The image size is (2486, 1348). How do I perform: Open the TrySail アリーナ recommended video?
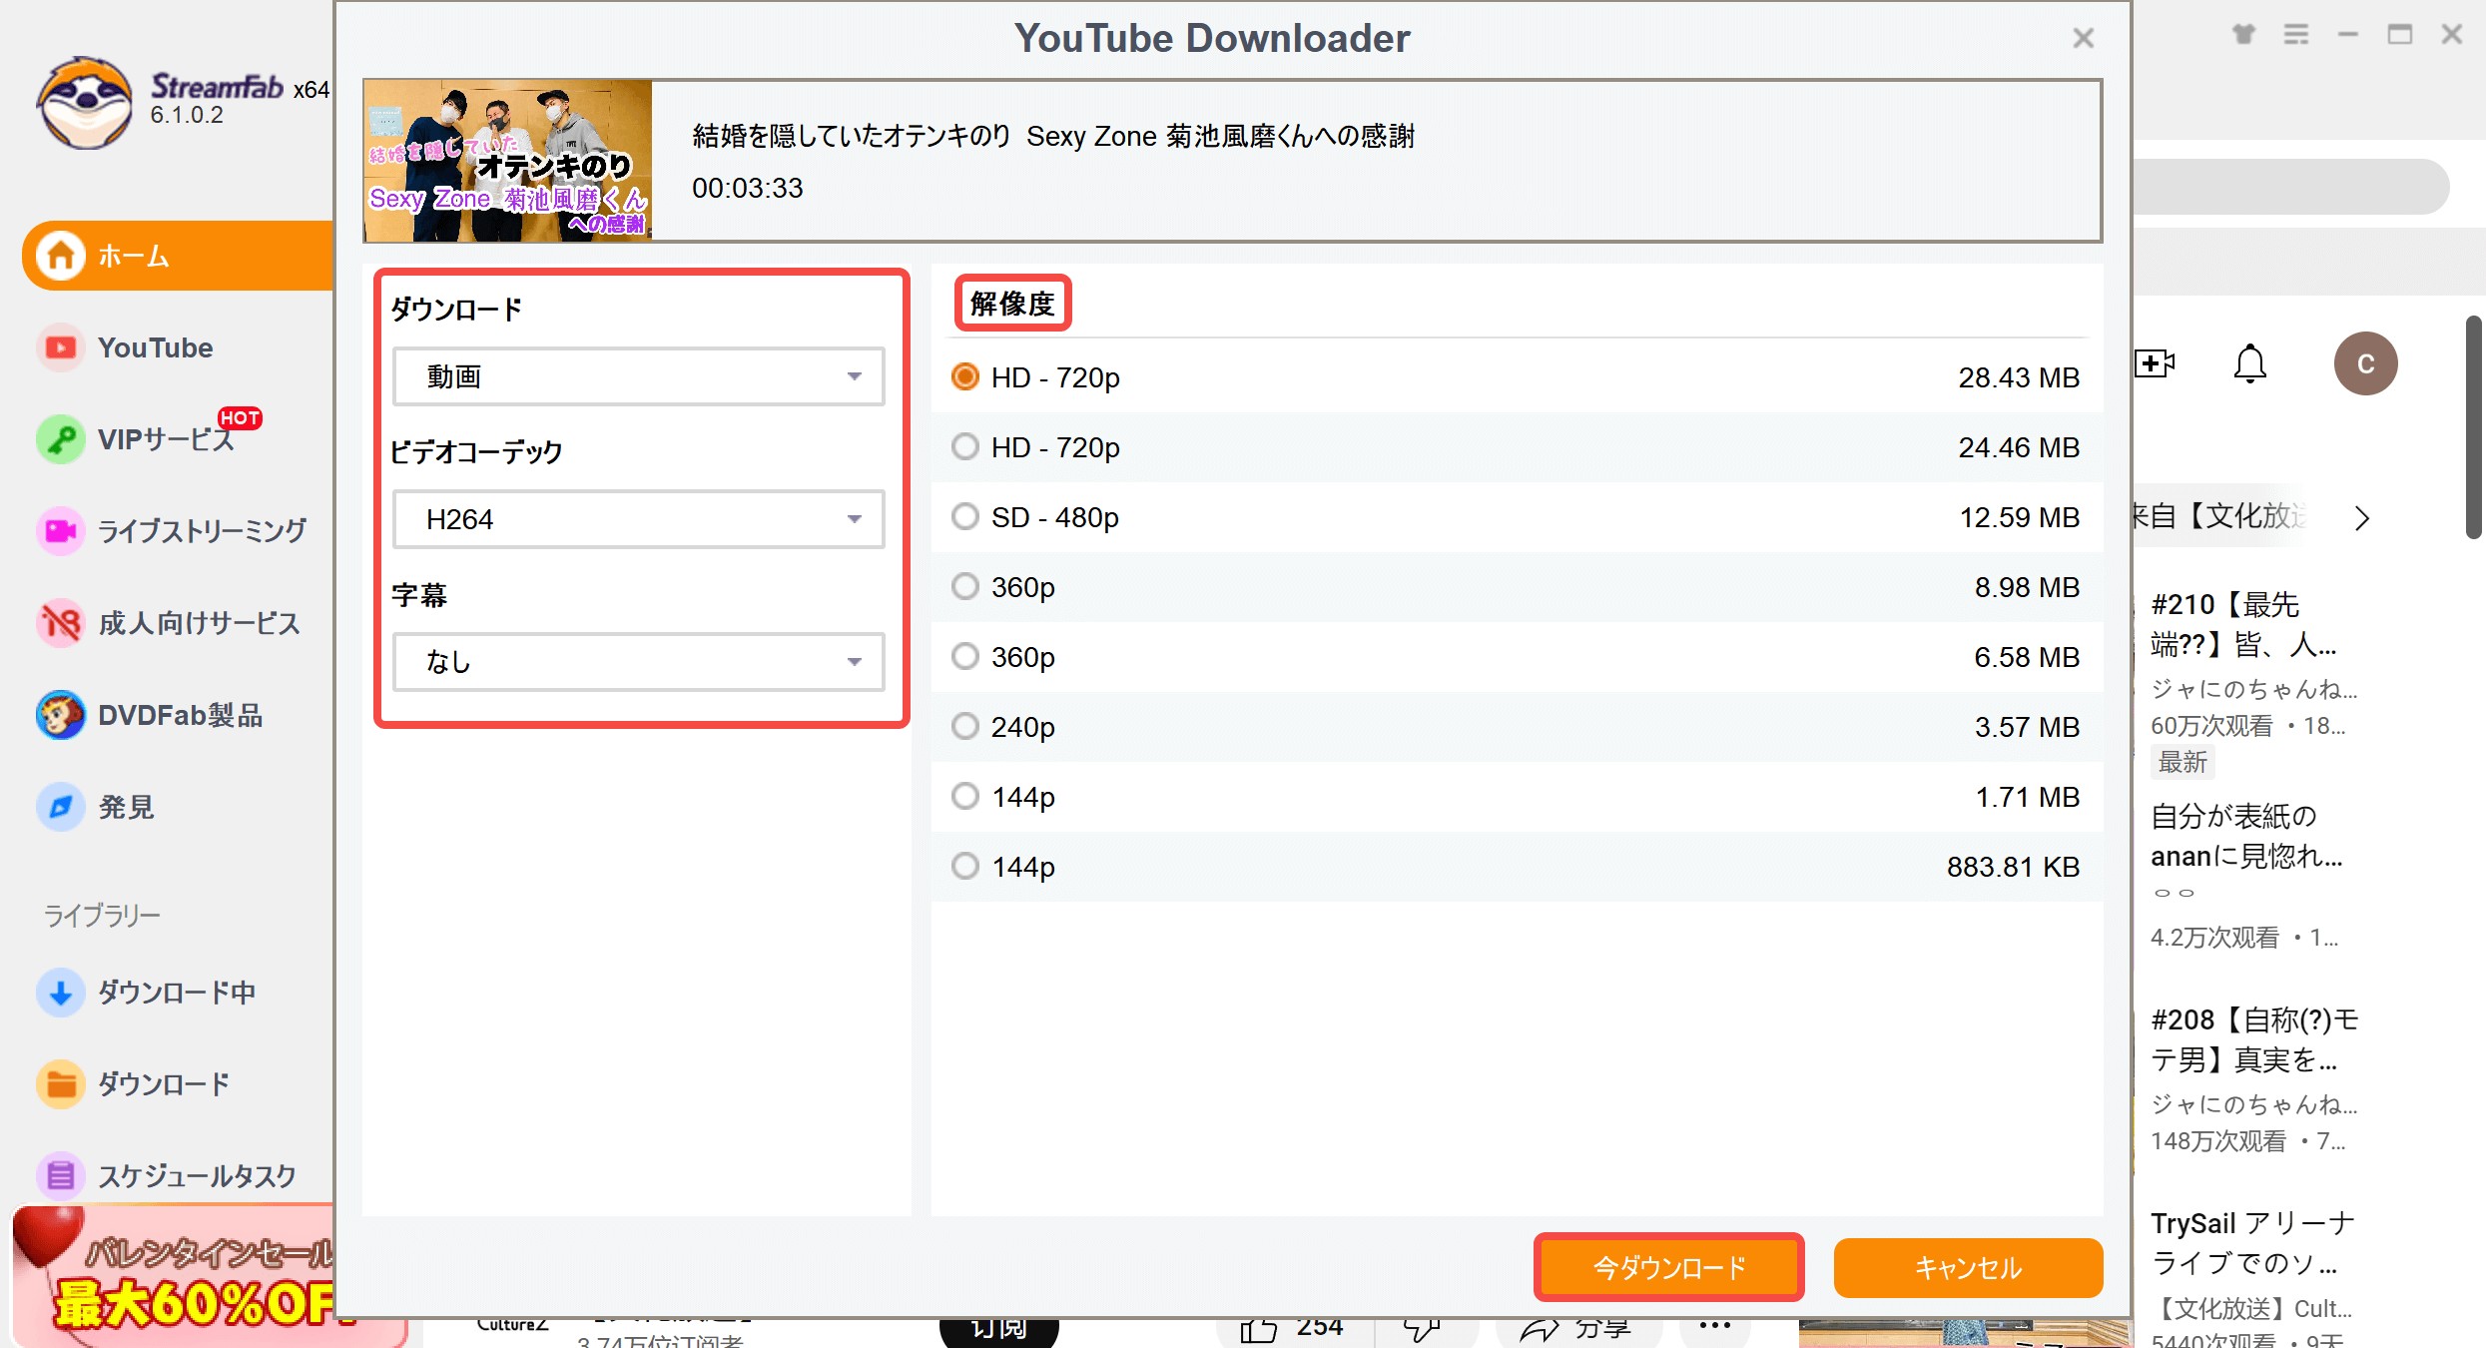2254,1243
